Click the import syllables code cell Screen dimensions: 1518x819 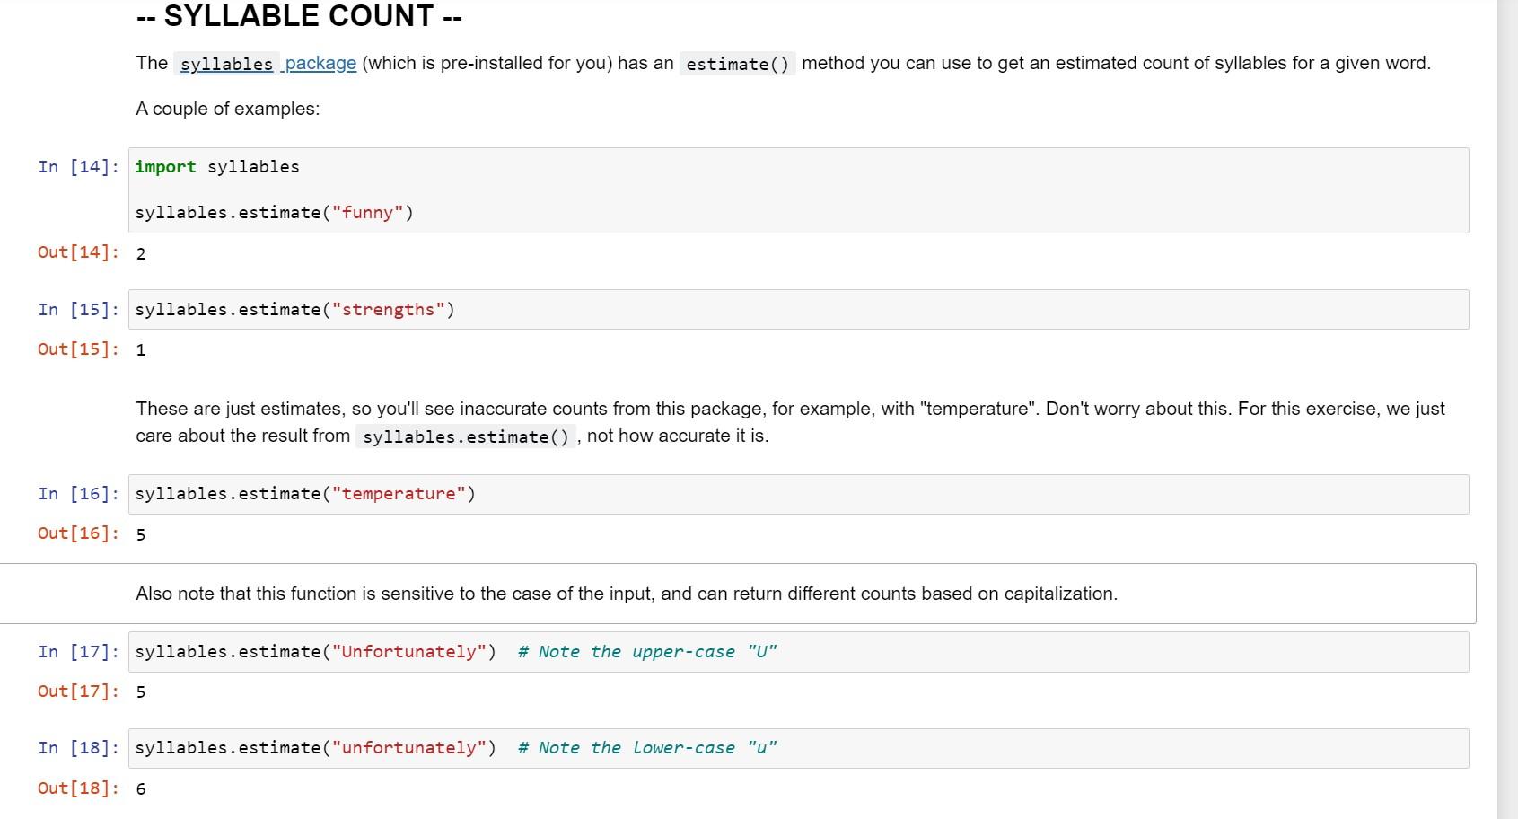[x=797, y=190]
